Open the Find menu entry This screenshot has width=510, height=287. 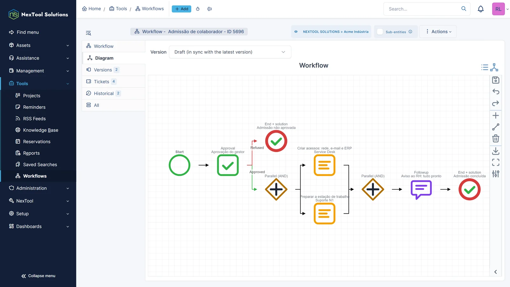(x=24, y=32)
